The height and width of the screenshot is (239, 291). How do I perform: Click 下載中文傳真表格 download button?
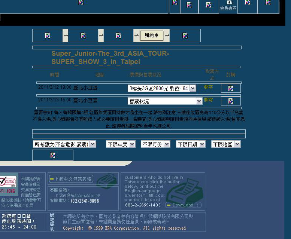71,179
